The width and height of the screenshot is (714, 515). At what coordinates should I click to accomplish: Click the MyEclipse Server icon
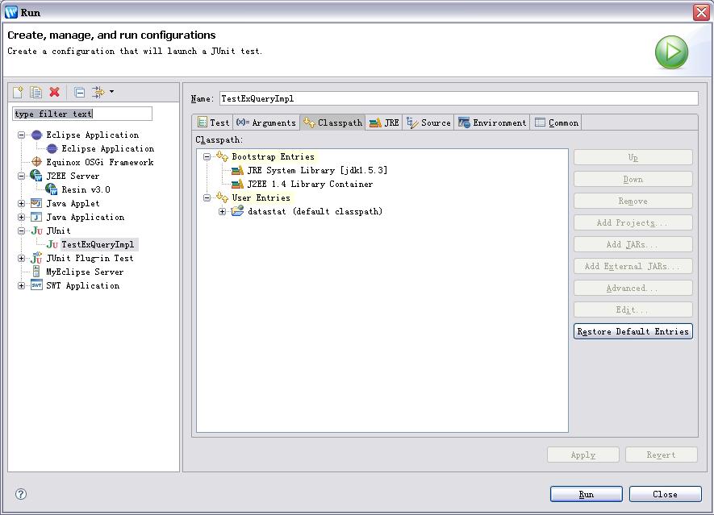[36, 272]
